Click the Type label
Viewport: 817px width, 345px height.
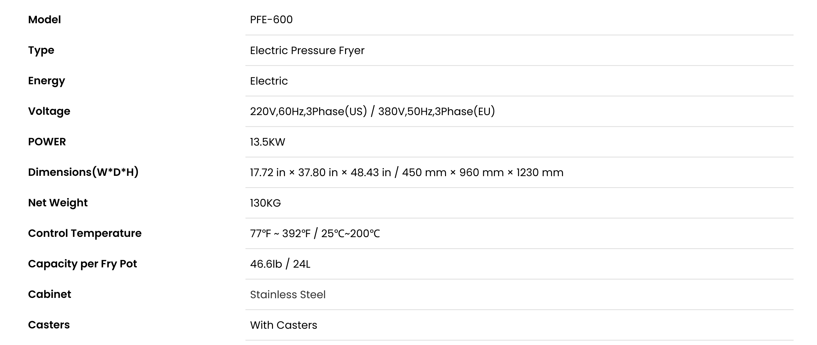click(x=41, y=50)
